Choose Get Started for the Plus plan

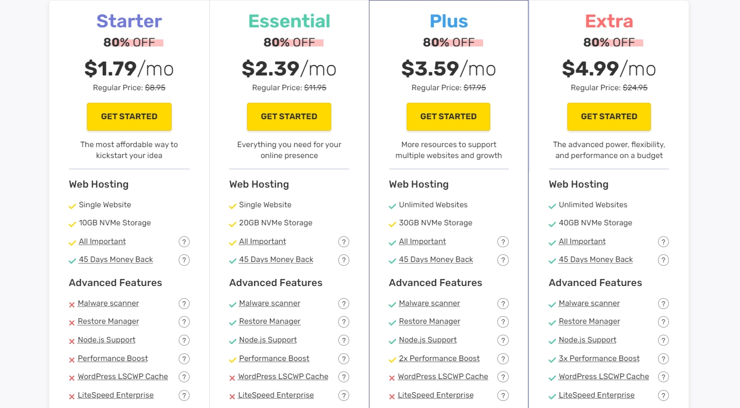(448, 116)
